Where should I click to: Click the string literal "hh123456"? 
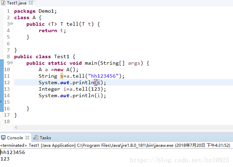(x=103, y=76)
